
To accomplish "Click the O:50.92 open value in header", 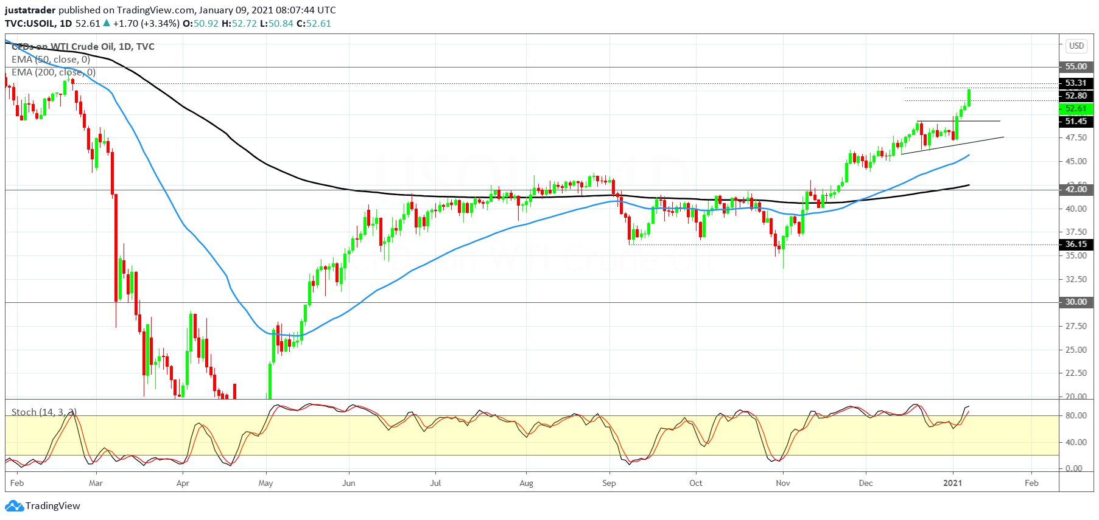I will pyautogui.click(x=200, y=24).
